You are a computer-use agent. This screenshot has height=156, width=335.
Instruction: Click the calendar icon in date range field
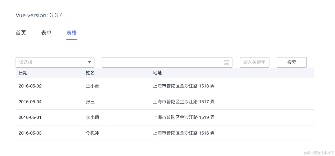click(x=226, y=62)
